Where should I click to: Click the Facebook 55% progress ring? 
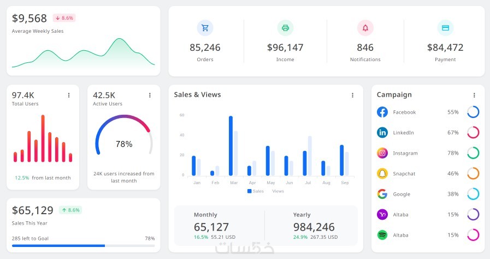[x=473, y=112]
